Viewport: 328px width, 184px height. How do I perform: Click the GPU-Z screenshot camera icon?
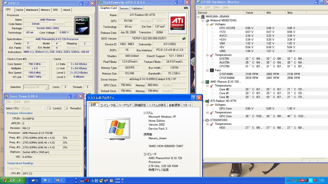186,8
